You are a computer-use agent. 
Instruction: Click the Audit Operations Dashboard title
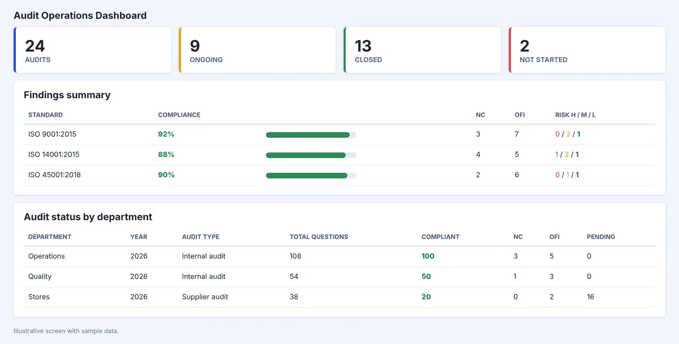tap(80, 16)
